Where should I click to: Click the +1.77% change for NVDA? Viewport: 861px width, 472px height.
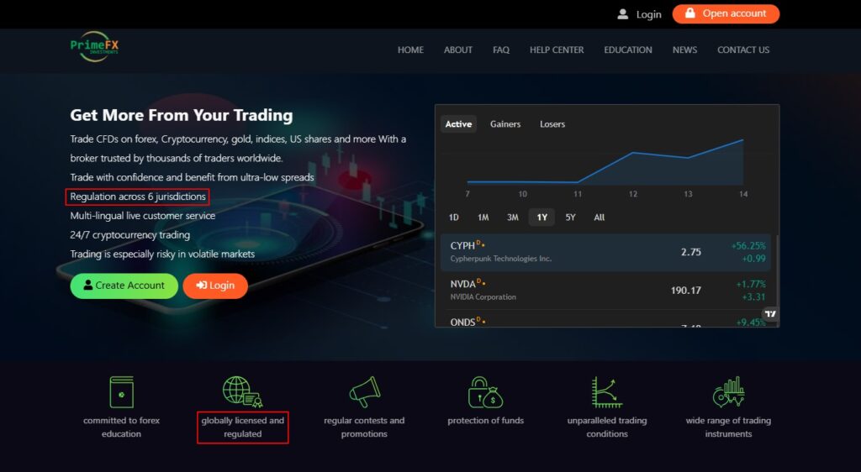click(751, 284)
